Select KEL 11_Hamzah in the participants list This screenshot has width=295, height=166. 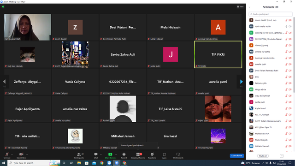[271, 115]
